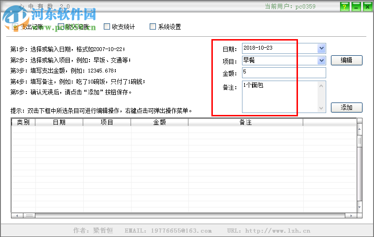
Task: Click the 项目 column header in table
Action: [107, 122]
